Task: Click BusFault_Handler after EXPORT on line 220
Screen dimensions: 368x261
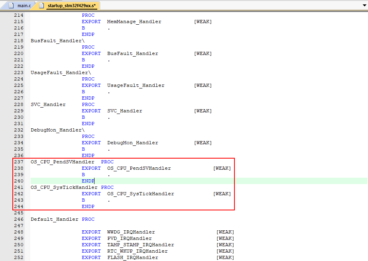Action: click(133, 53)
